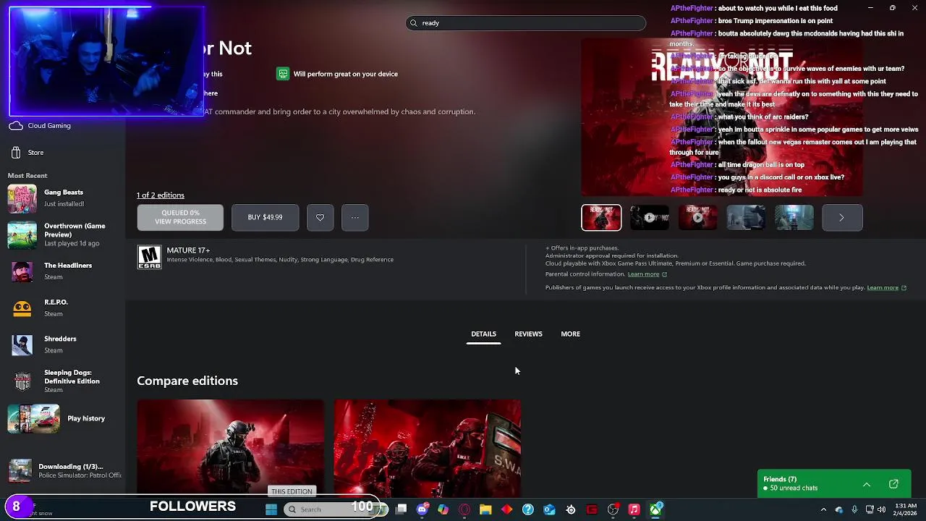Add Ready or Not to wishlist (heart)
This screenshot has height=521, width=926.
(x=320, y=217)
